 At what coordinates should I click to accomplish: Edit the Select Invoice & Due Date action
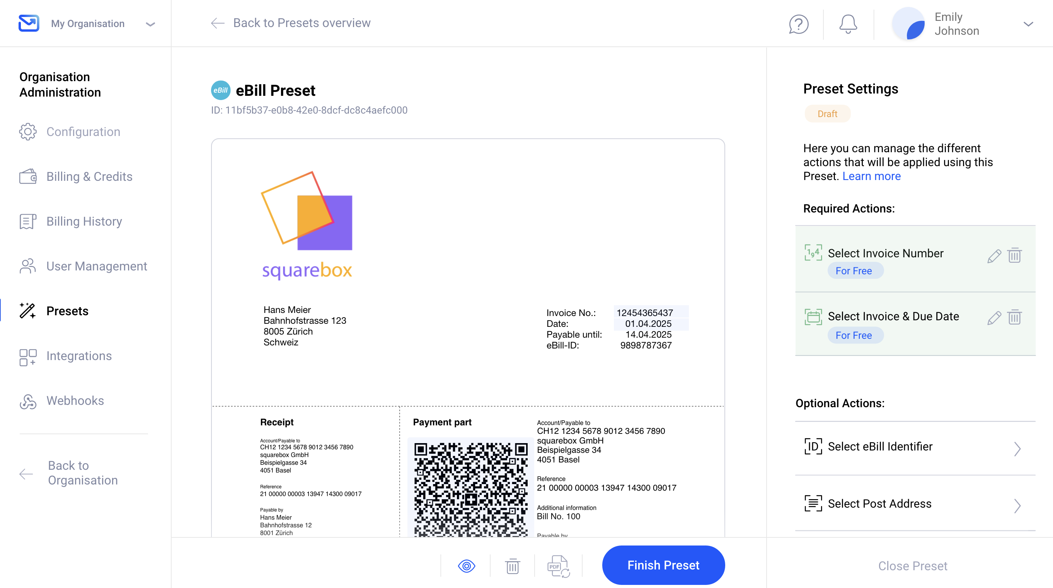click(994, 318)
